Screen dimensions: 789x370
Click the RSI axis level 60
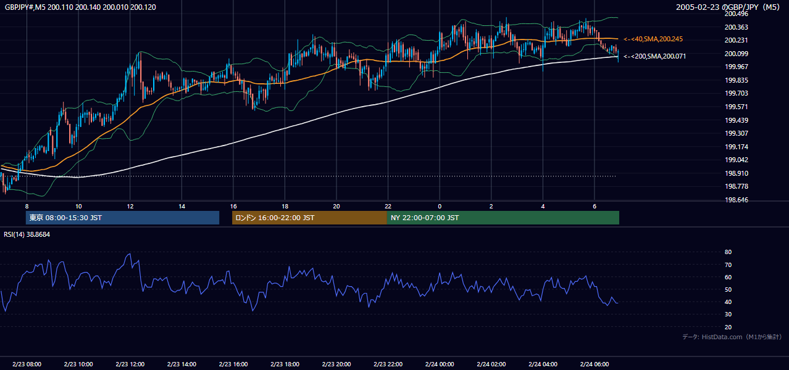(728, 277)
